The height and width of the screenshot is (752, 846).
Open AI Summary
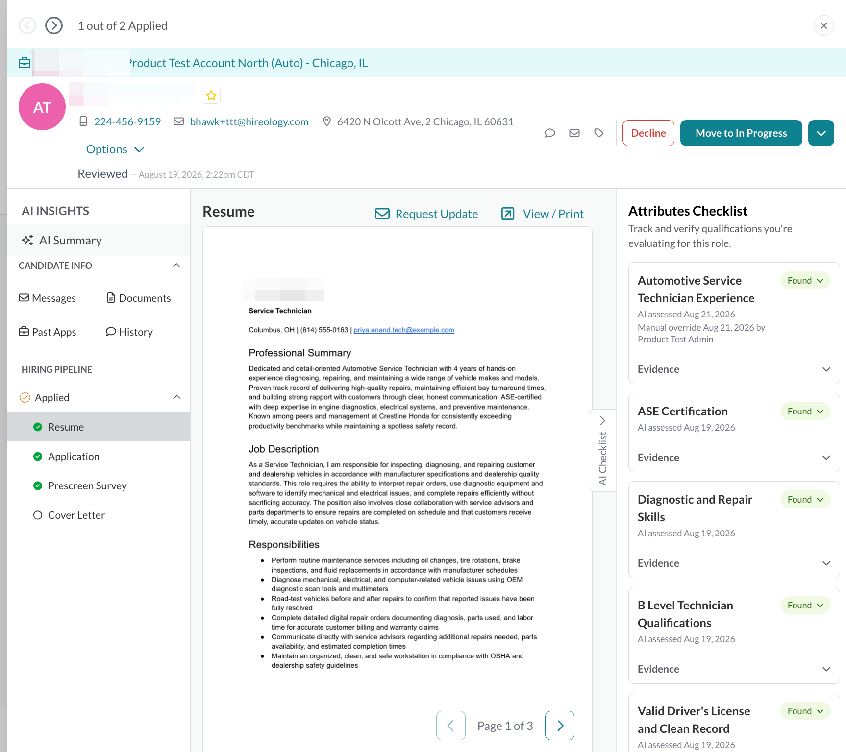pos(99,240)
